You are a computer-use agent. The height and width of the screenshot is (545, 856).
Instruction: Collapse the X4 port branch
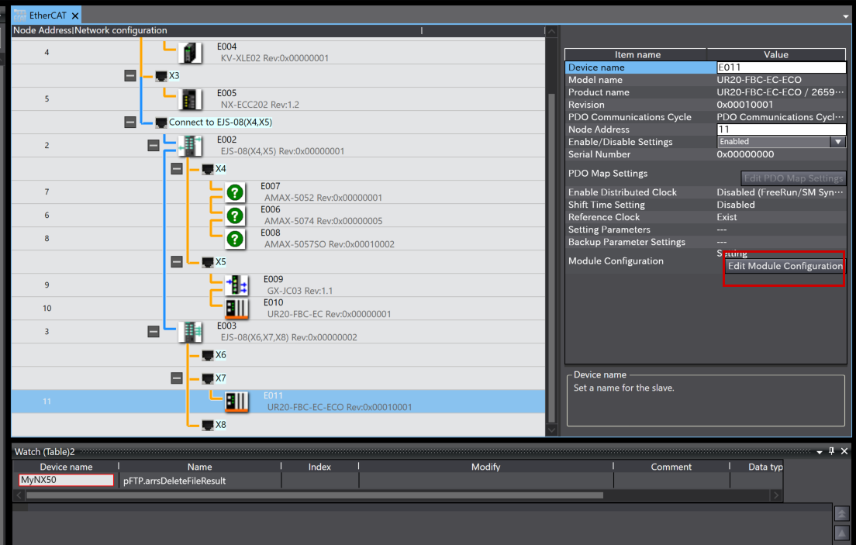177,169
